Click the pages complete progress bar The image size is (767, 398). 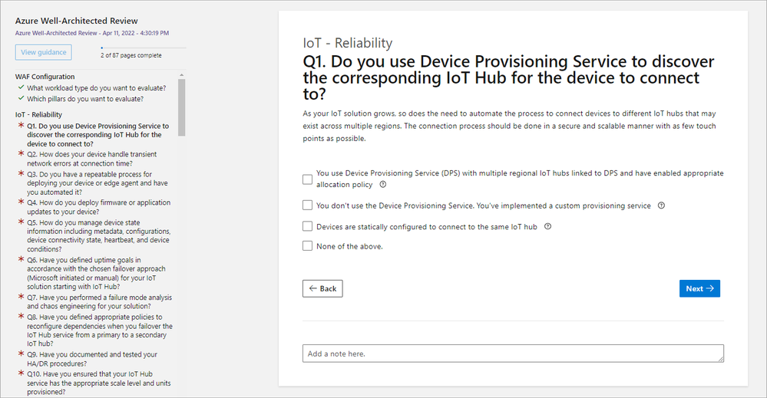[144, 48]
